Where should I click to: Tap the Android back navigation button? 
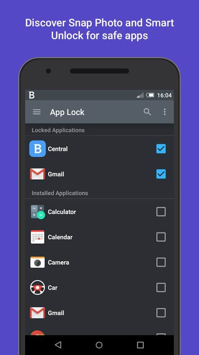(58, 345)
